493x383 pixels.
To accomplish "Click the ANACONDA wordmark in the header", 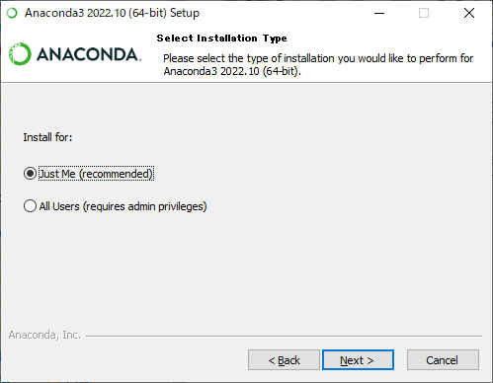I will pyautogui.click(x=89, y=54).
